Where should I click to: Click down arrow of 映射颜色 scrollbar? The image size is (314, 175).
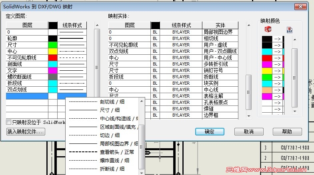pyautogui.click(x=295, y=111)
